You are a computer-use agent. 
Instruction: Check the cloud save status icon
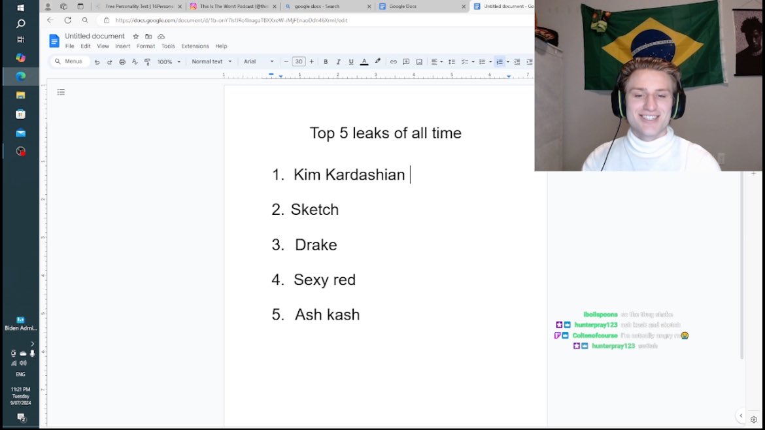pos(161,37)
